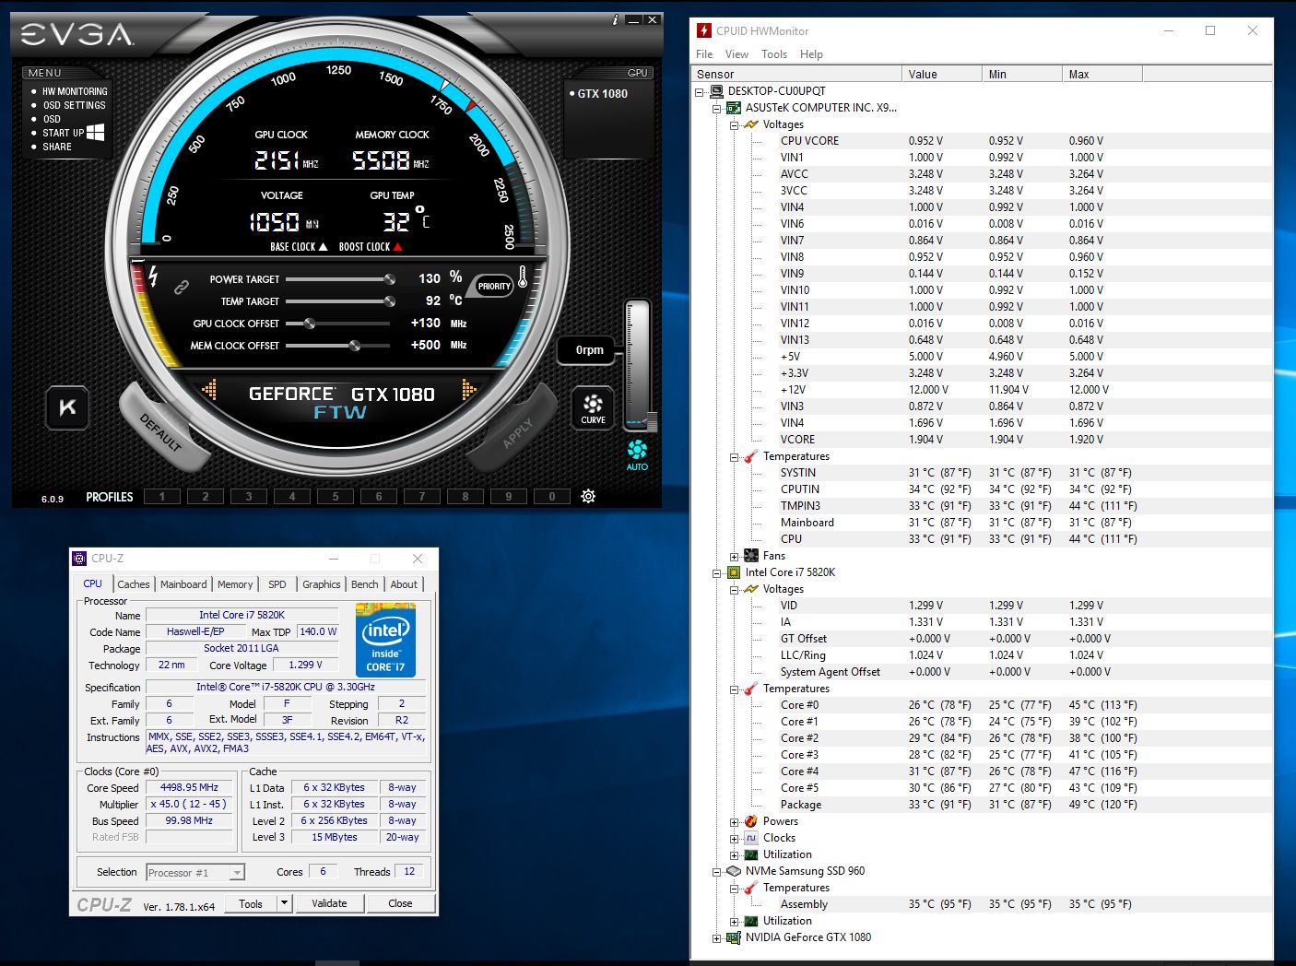Click the K-Boost button in EVGA Precision

click(67, 407)
